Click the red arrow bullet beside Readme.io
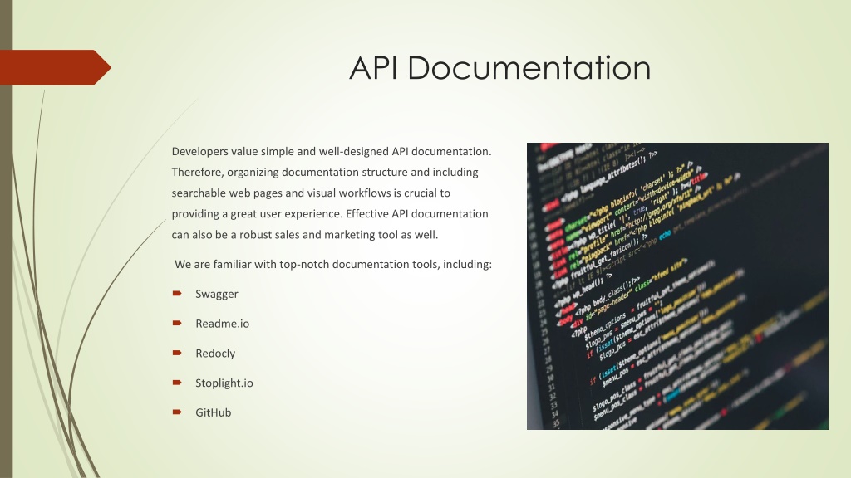 click(177, 323)
